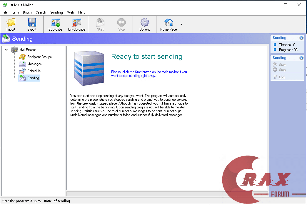Screen dimensions: 307x205
Task: Click status bar text about sending status
Action: click(36, 201)
